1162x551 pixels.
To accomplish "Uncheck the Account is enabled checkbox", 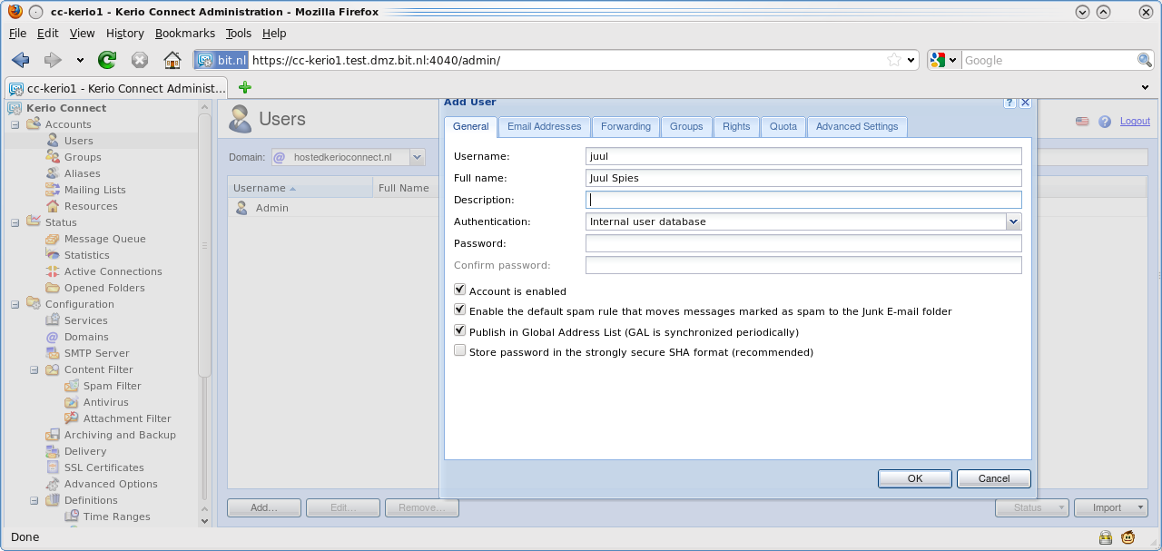I will [x=460, y=290].
